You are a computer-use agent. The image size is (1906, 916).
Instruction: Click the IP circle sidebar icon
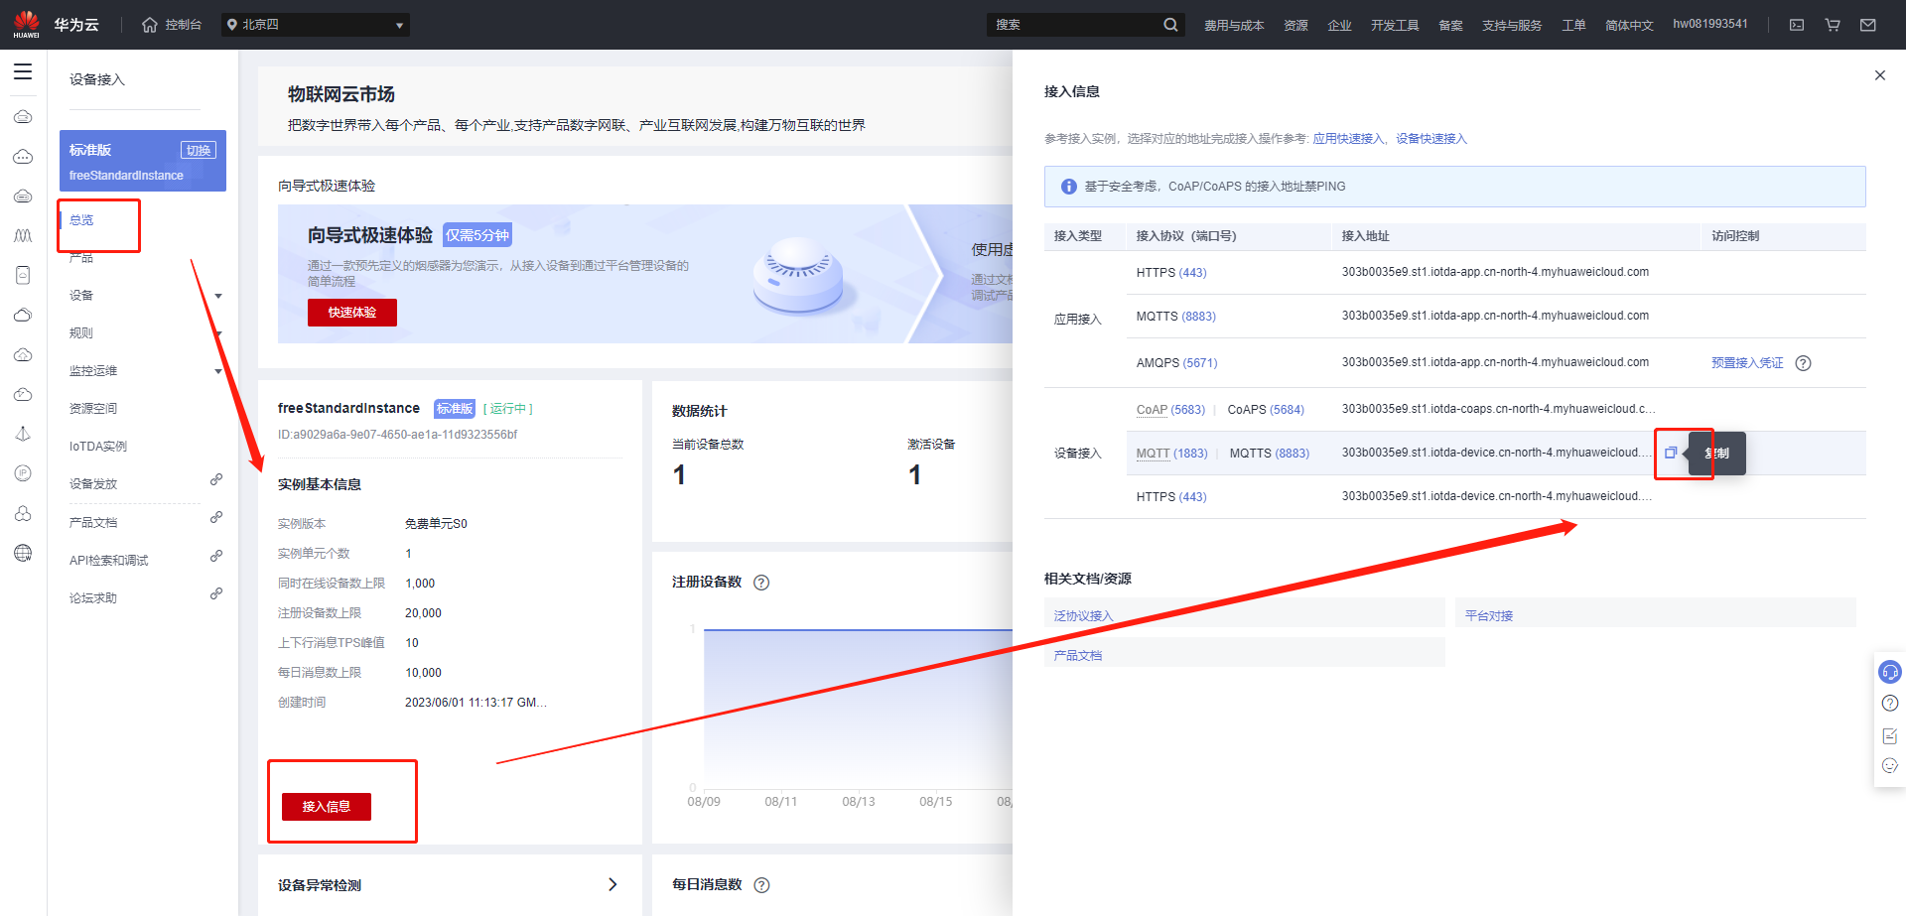23,473
